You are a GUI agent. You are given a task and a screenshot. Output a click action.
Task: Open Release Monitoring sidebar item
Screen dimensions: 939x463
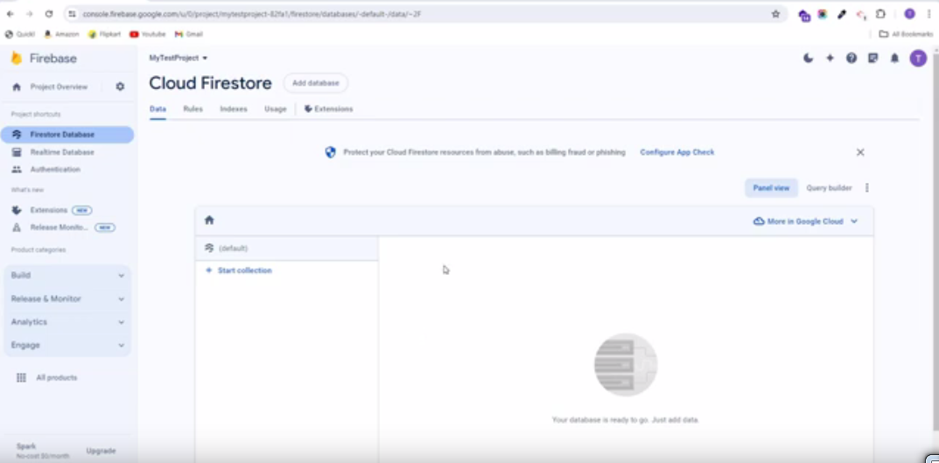coord(59,228)
